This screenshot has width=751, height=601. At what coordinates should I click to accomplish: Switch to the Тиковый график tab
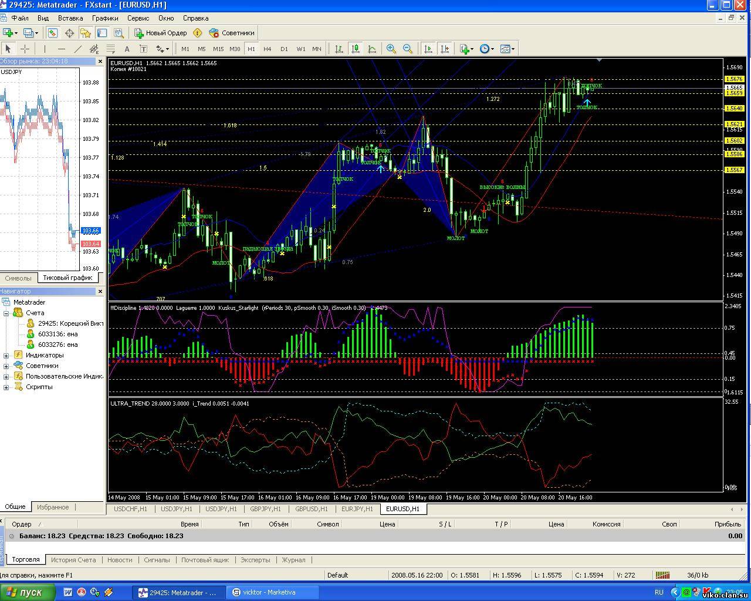pyautogui.click(x=67, y=278)
